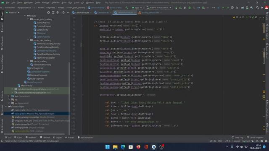
Task: Open File Explorer from taskbar
Action: pos(115,147)
